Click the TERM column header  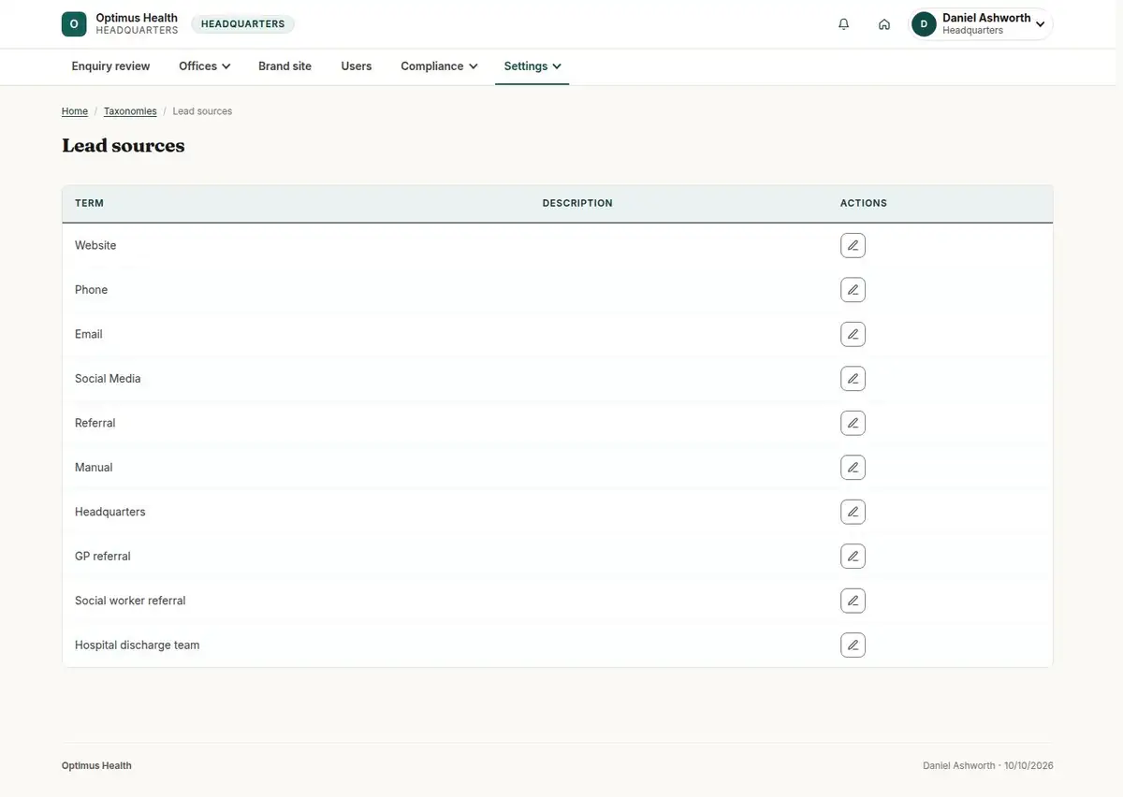pos(89,203)
